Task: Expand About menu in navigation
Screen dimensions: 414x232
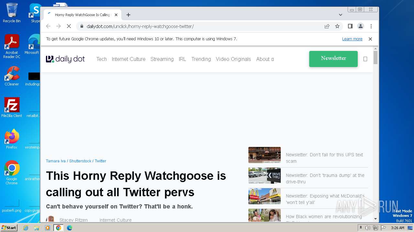Action: (x=265, y=59)
